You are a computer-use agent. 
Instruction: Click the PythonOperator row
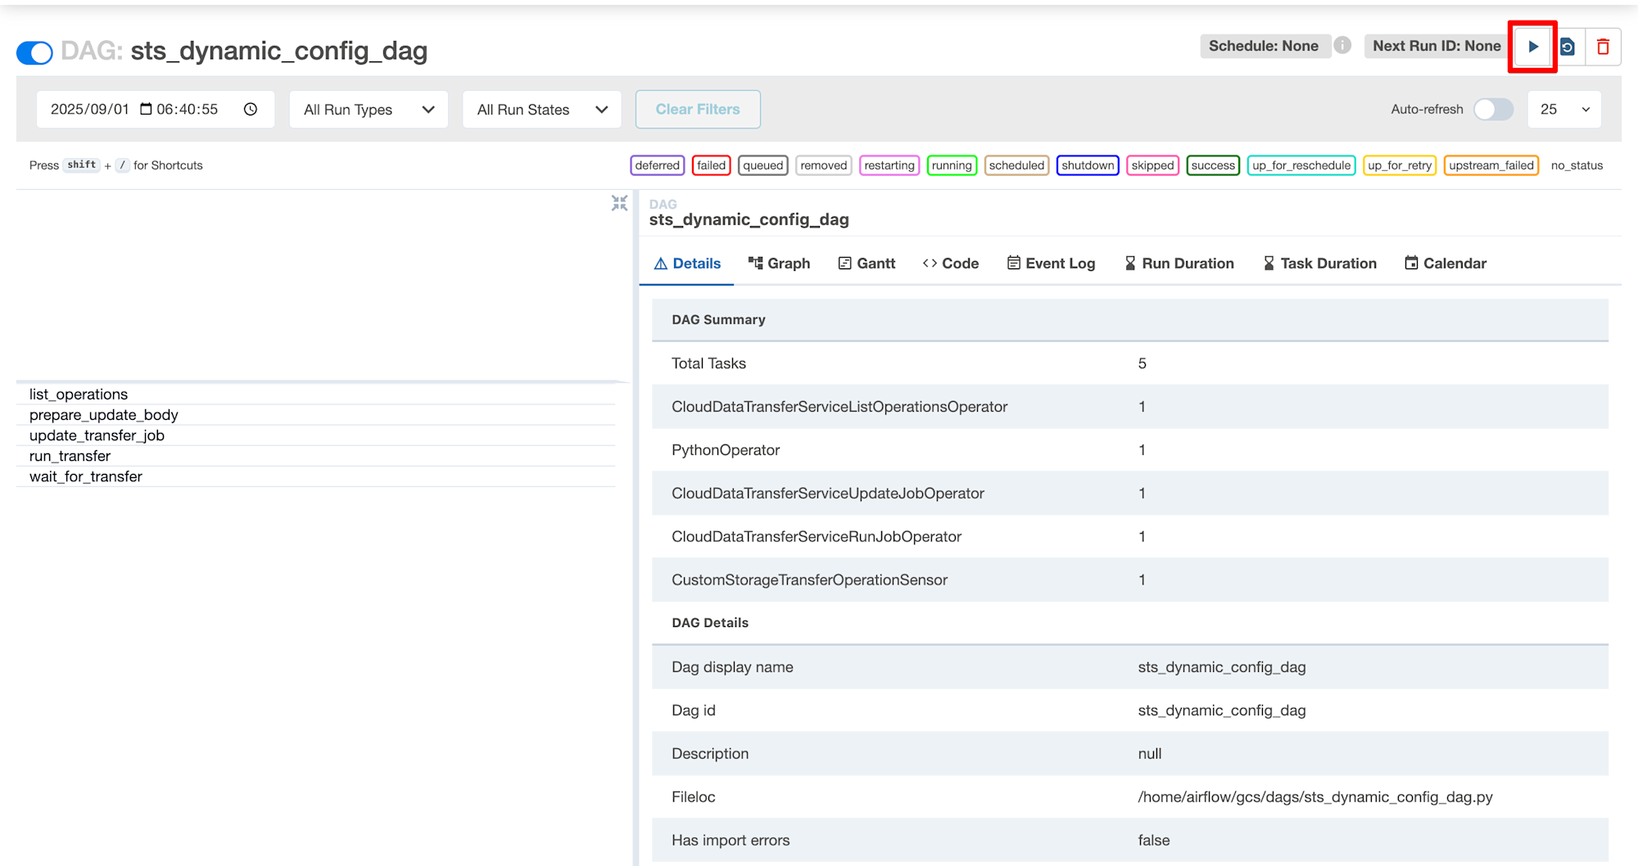coord(1130,450)
